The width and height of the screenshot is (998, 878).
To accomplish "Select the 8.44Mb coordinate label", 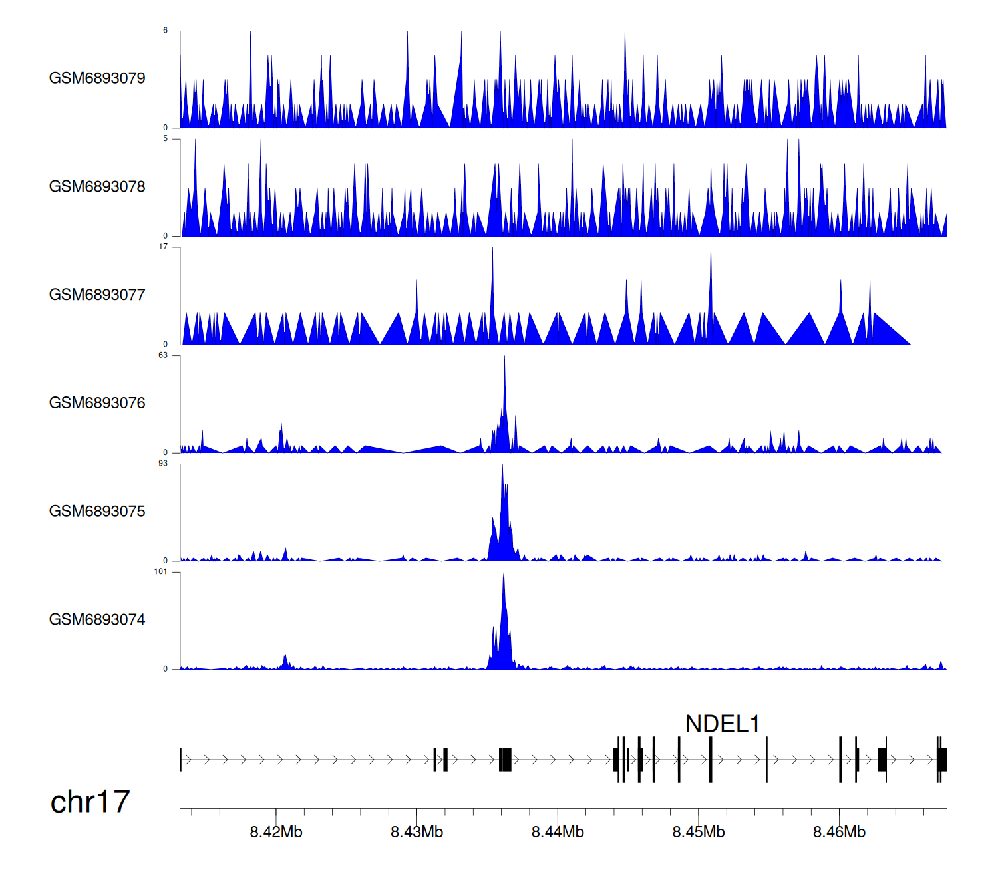I will coord(558,832).
